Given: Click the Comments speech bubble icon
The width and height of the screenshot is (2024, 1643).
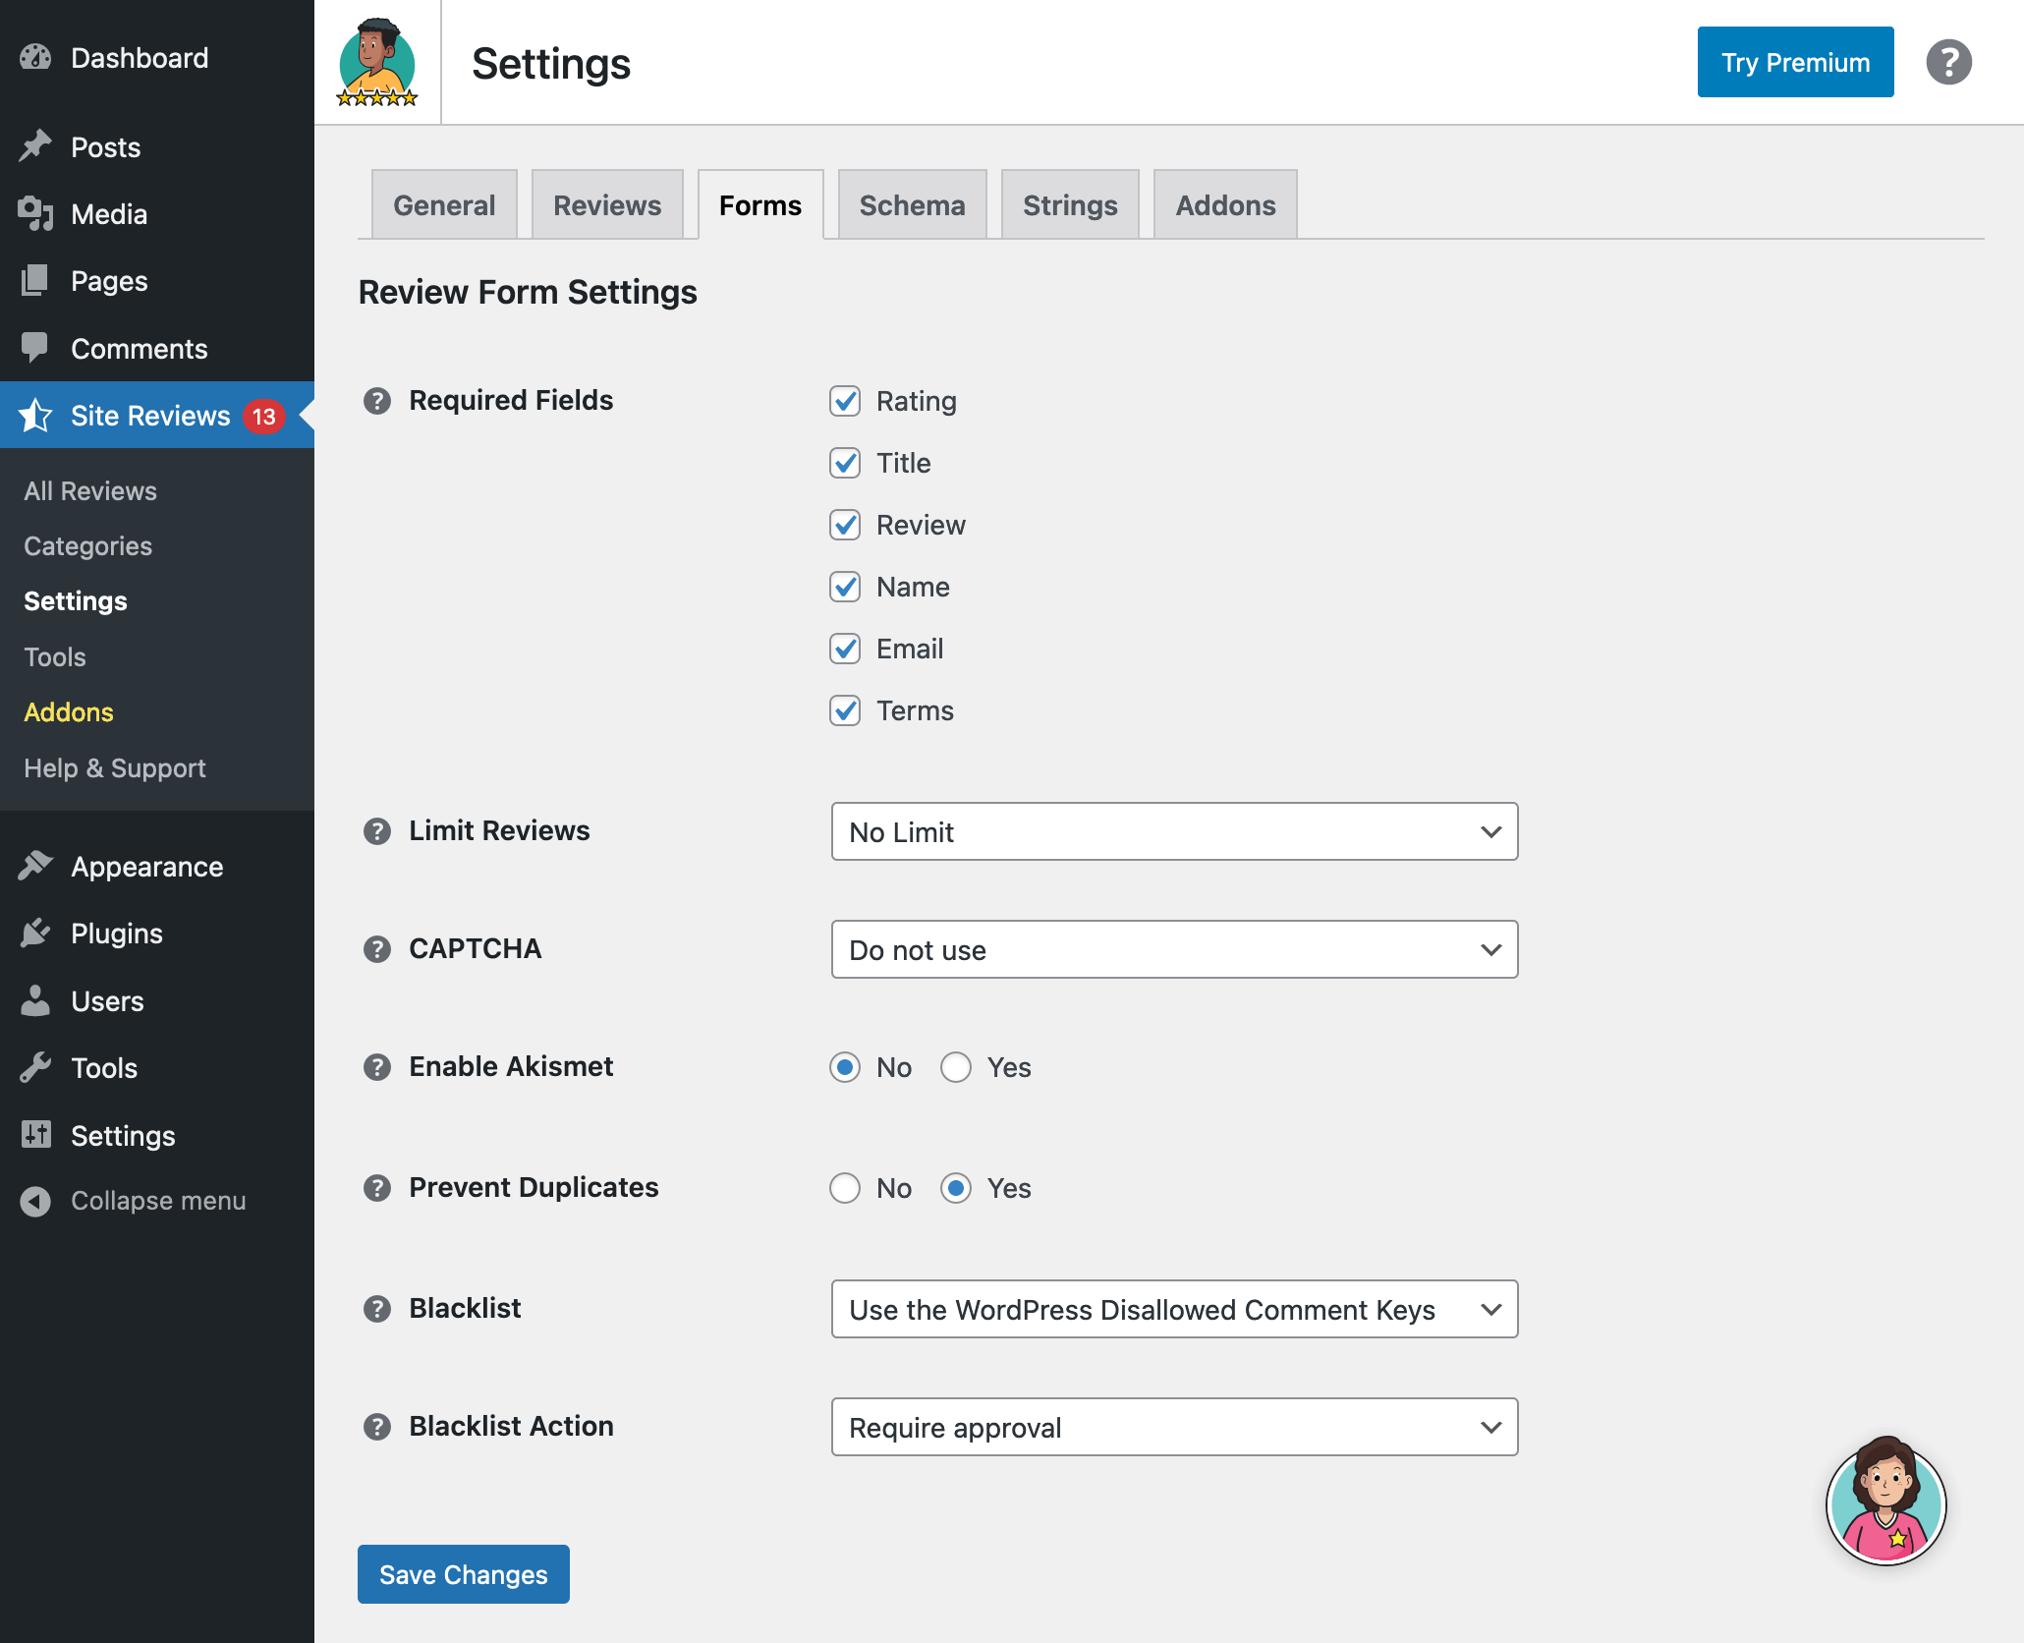Looking at the screenshot, I should click(35, 348).
